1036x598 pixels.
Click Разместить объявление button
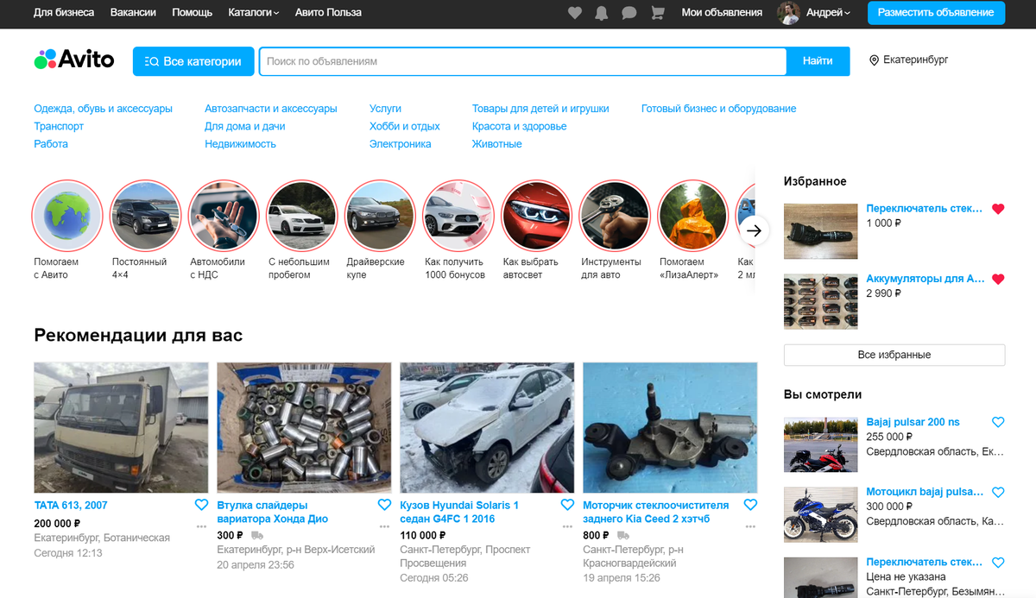[936, 13]
